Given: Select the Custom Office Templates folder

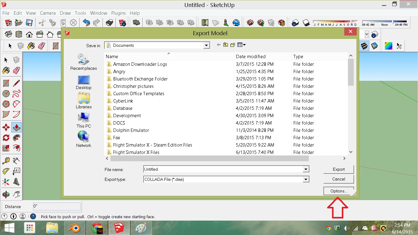Looking at the screenshot, I should [x=139, y=94].
